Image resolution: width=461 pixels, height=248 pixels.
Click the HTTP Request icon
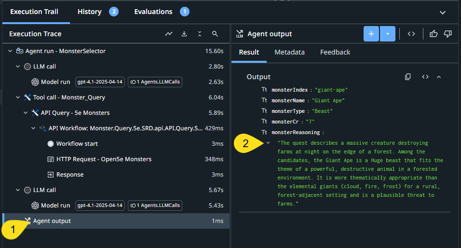point(51,159)
